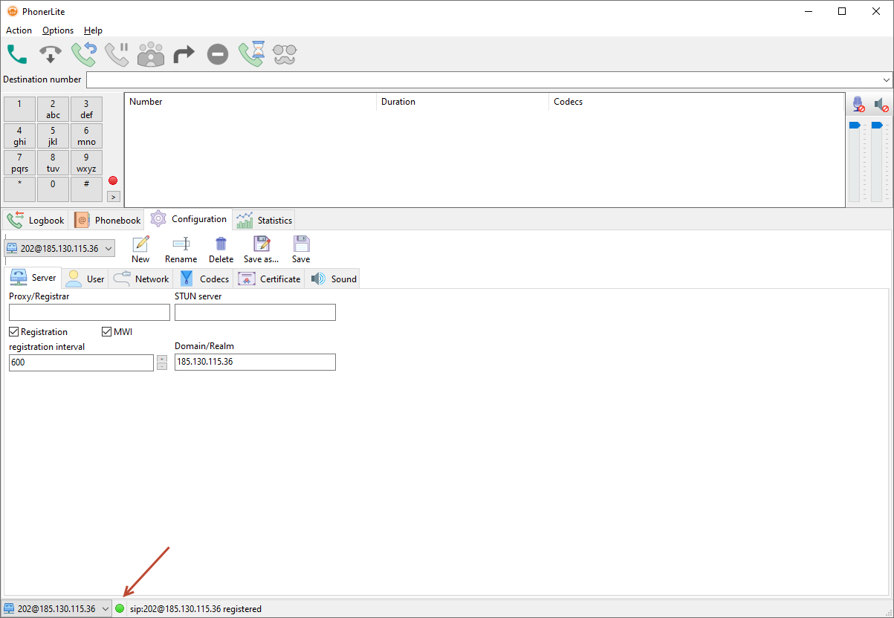Click the hang up phone icon
The image size is (894, 618).
51,54
